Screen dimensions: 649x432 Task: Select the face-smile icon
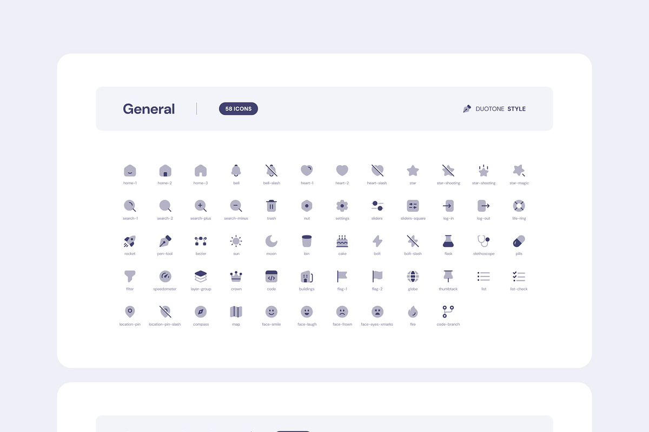pyautogui.click(x=271, y=312)
